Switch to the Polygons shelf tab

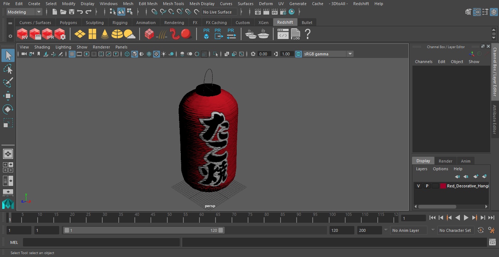click(x=68, y=23)
